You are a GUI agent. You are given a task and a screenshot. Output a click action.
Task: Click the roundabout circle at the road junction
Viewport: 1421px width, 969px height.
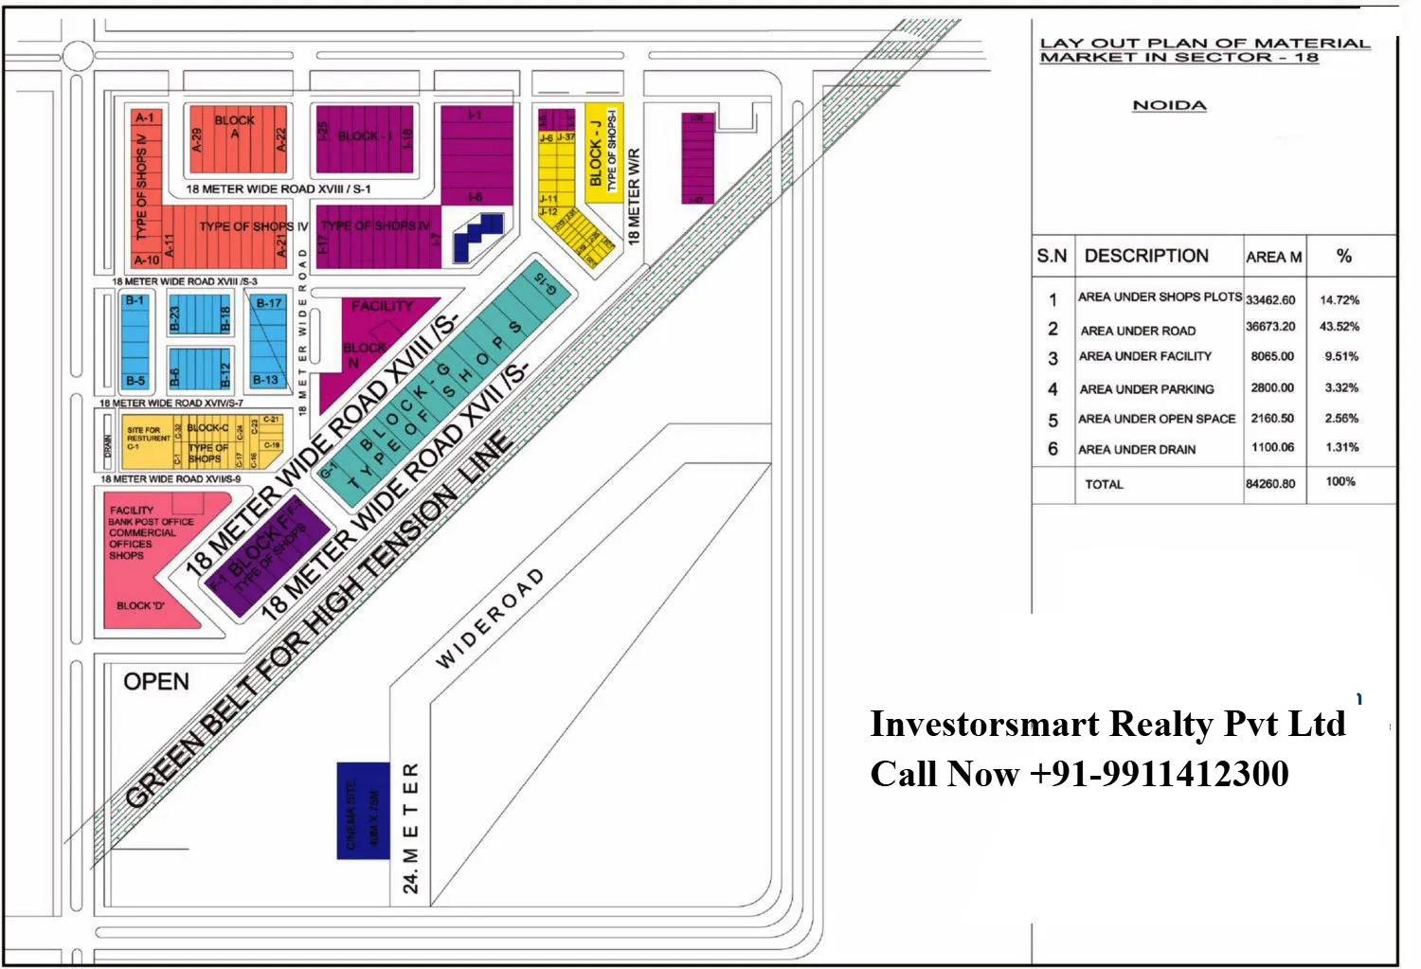77,55
